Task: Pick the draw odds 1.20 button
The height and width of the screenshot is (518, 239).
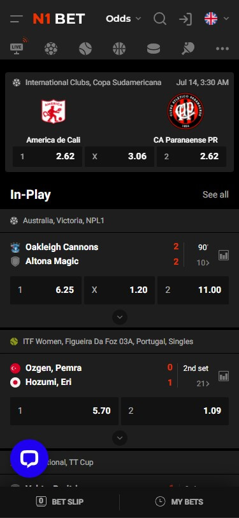Action: click(120, 290)
